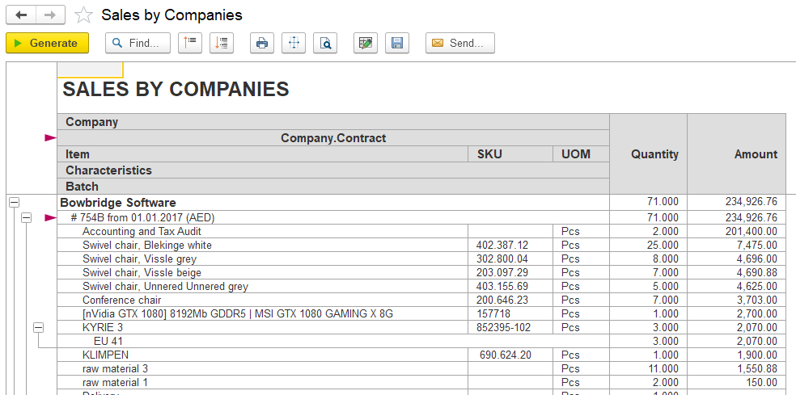The height and width of the screenshot is (395, 796).
Task: Select the Accounting and Tax Audit row
Action: tap(421, 231)
